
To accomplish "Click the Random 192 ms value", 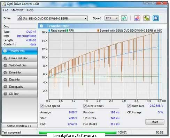I will (115, 112).
